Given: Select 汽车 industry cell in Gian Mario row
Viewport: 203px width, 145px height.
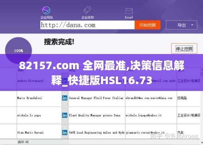Looking at the screenshot, I should (188, 132).
